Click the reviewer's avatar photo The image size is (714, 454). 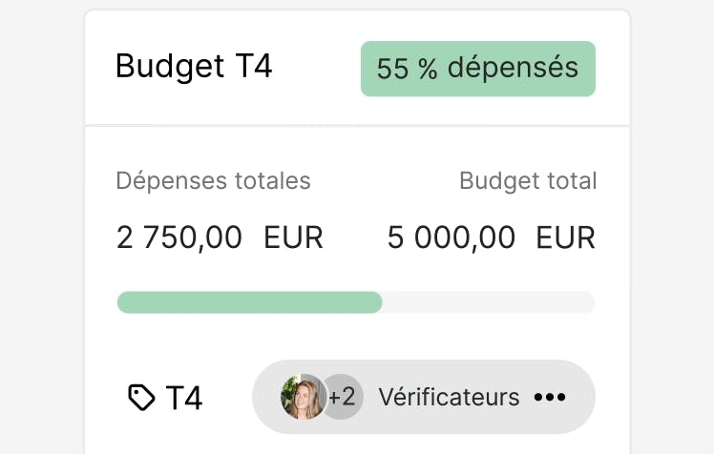(302, 397)
